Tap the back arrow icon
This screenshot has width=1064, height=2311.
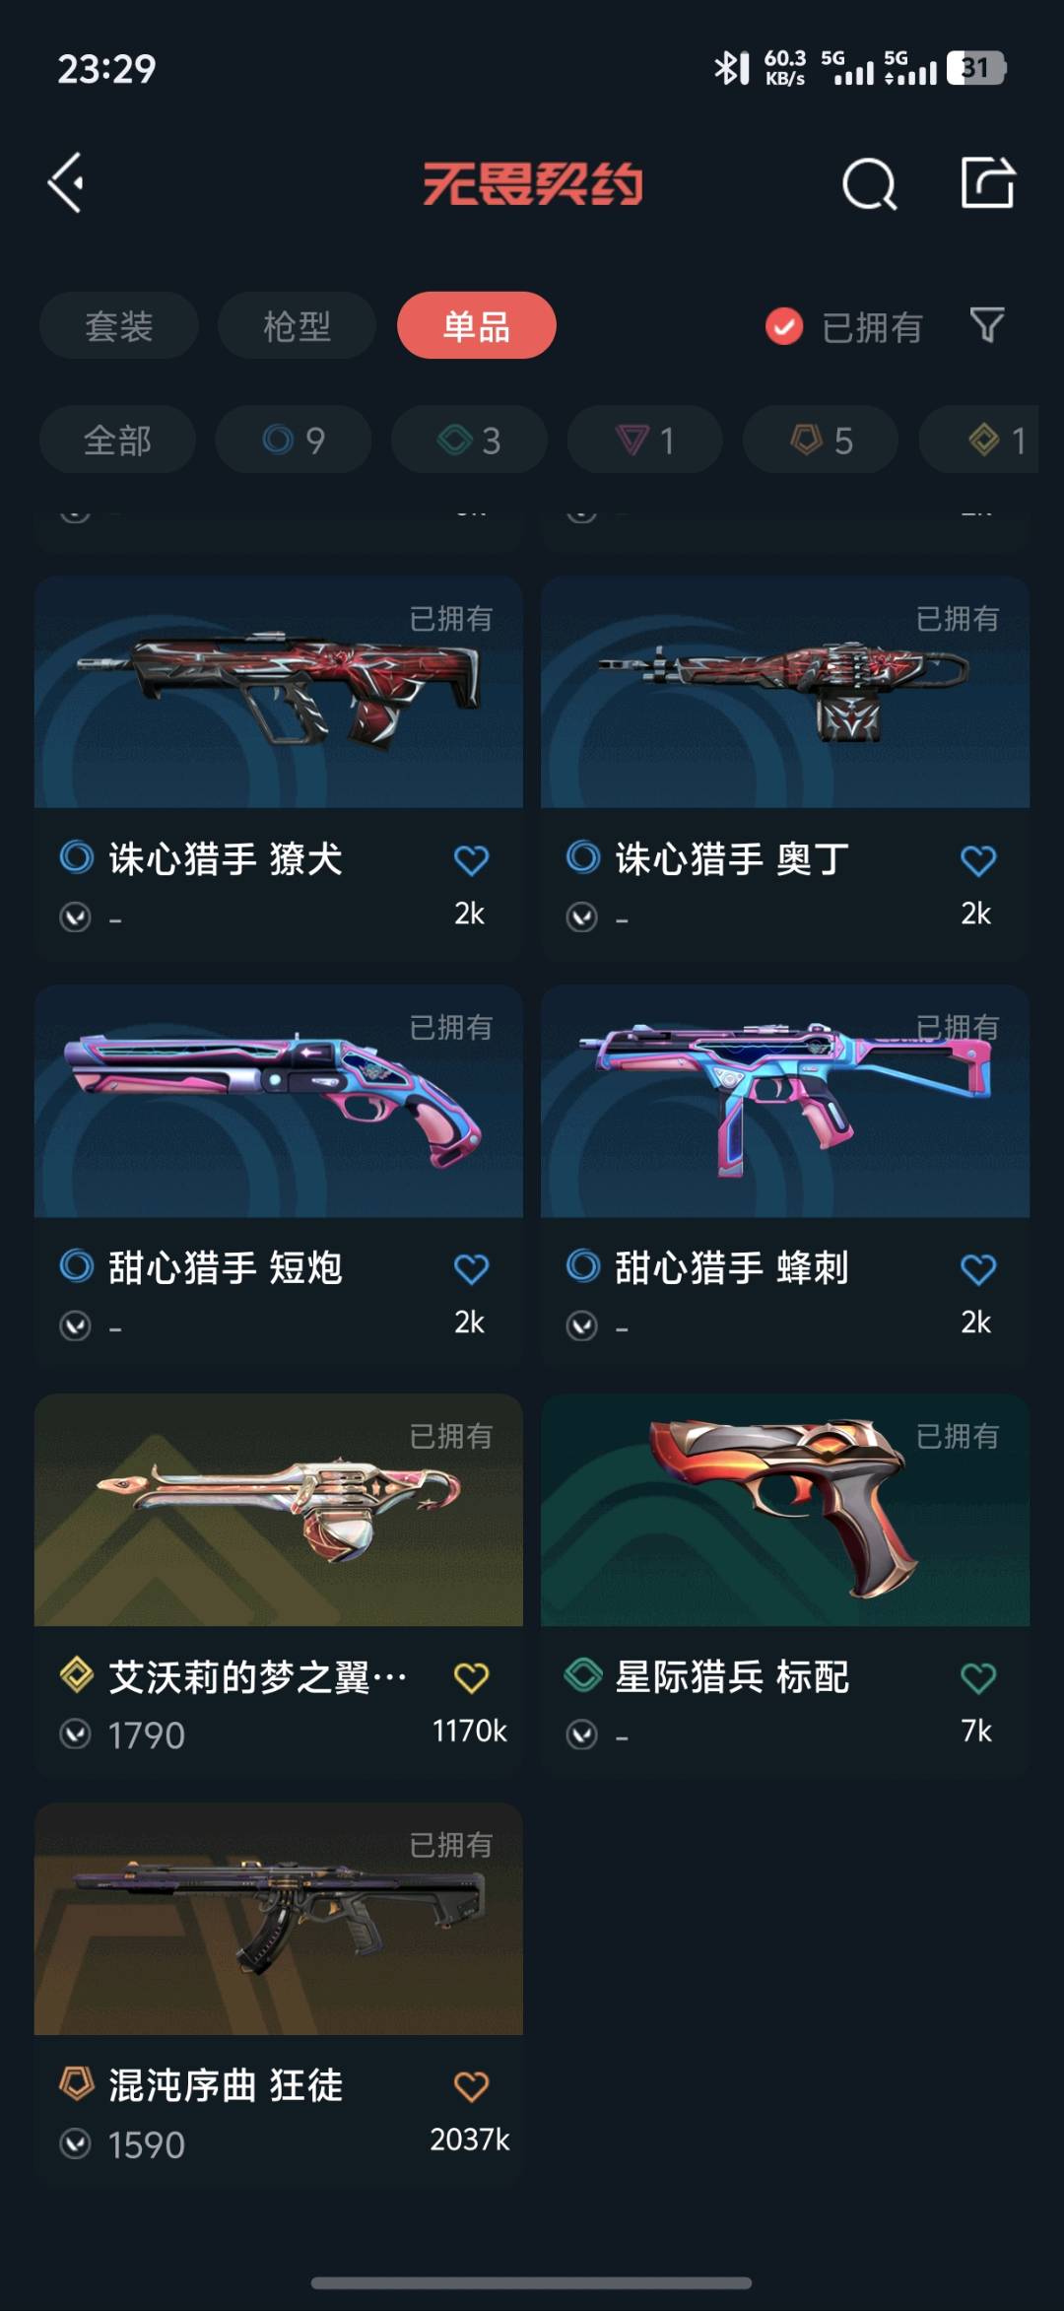pyautogui.click(x=66, y=182)
